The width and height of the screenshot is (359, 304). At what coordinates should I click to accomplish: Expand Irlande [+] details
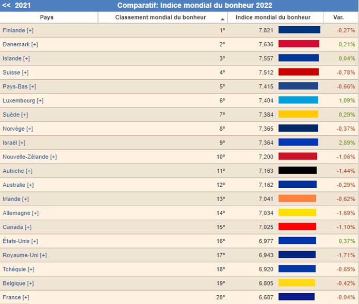[x=25, y=199]
